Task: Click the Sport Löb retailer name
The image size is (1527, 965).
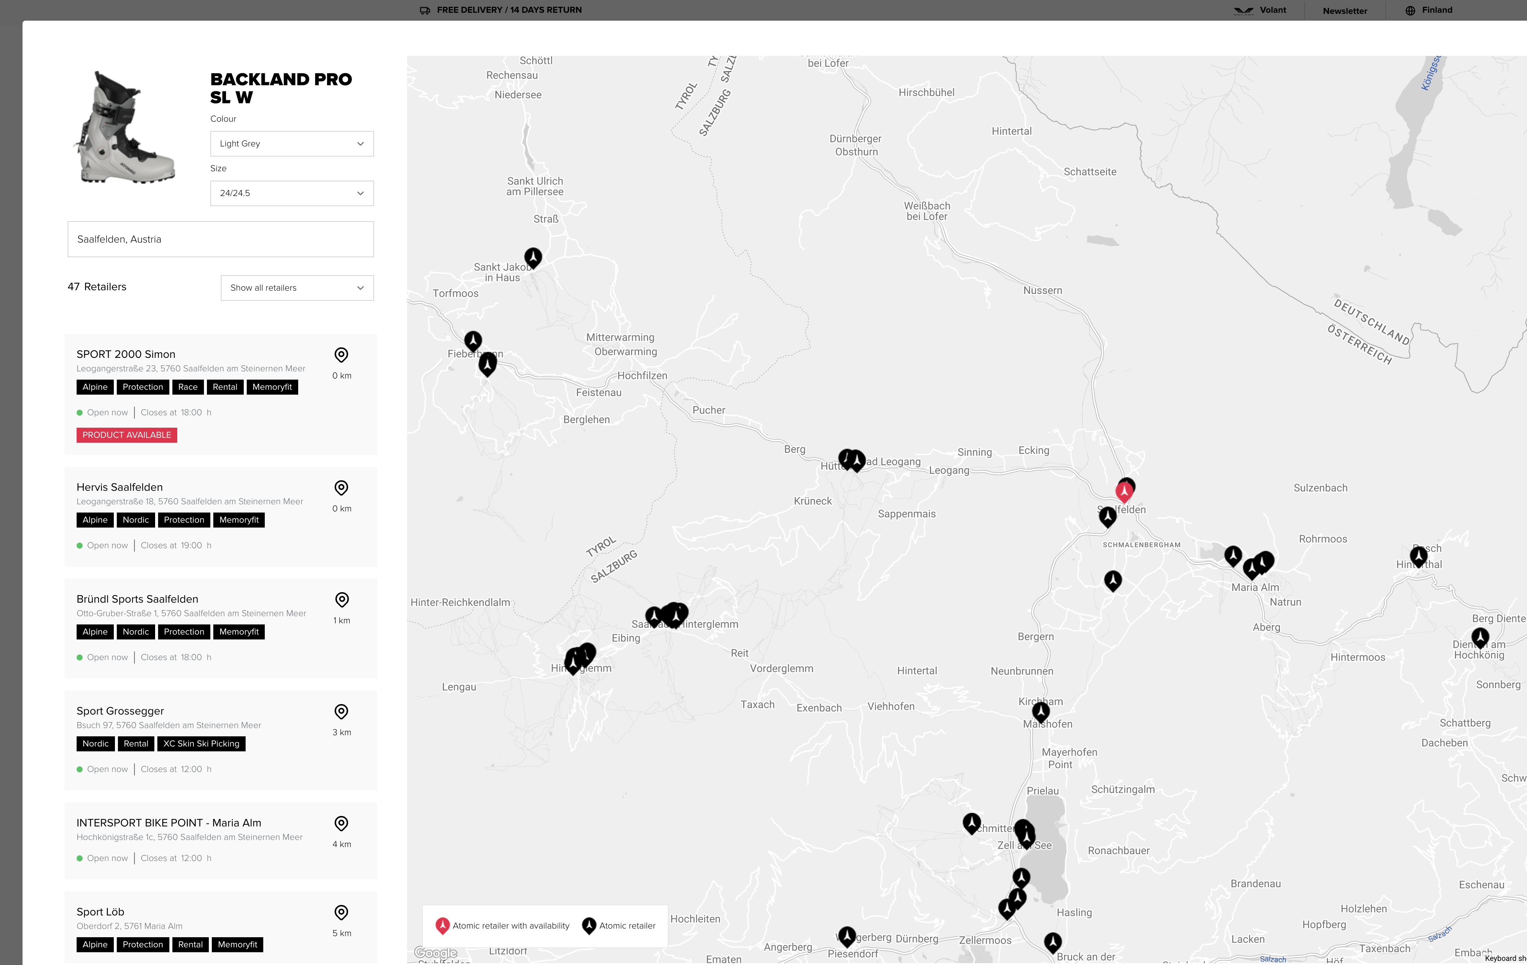Action: (x=100, y=912)
